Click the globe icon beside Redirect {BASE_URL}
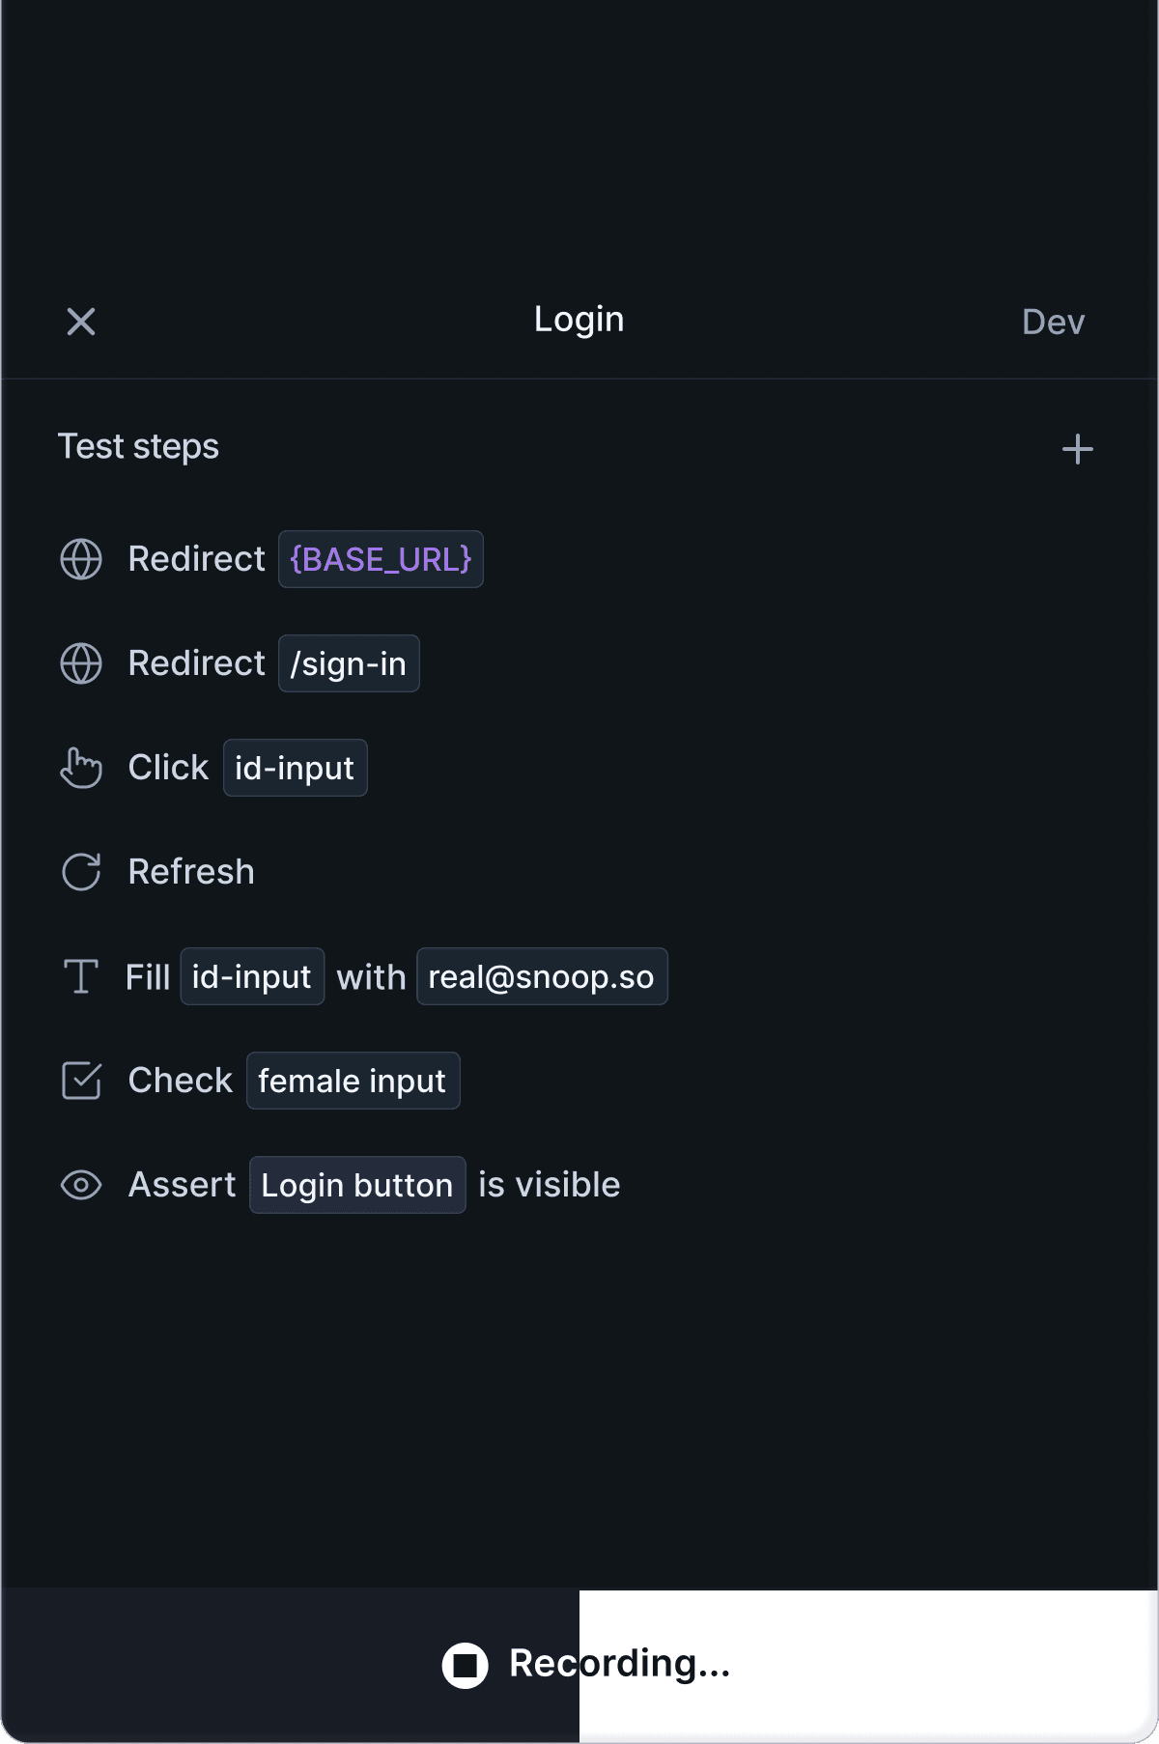This screenshot has width=1159, height=1744. [x=81, y=559]
